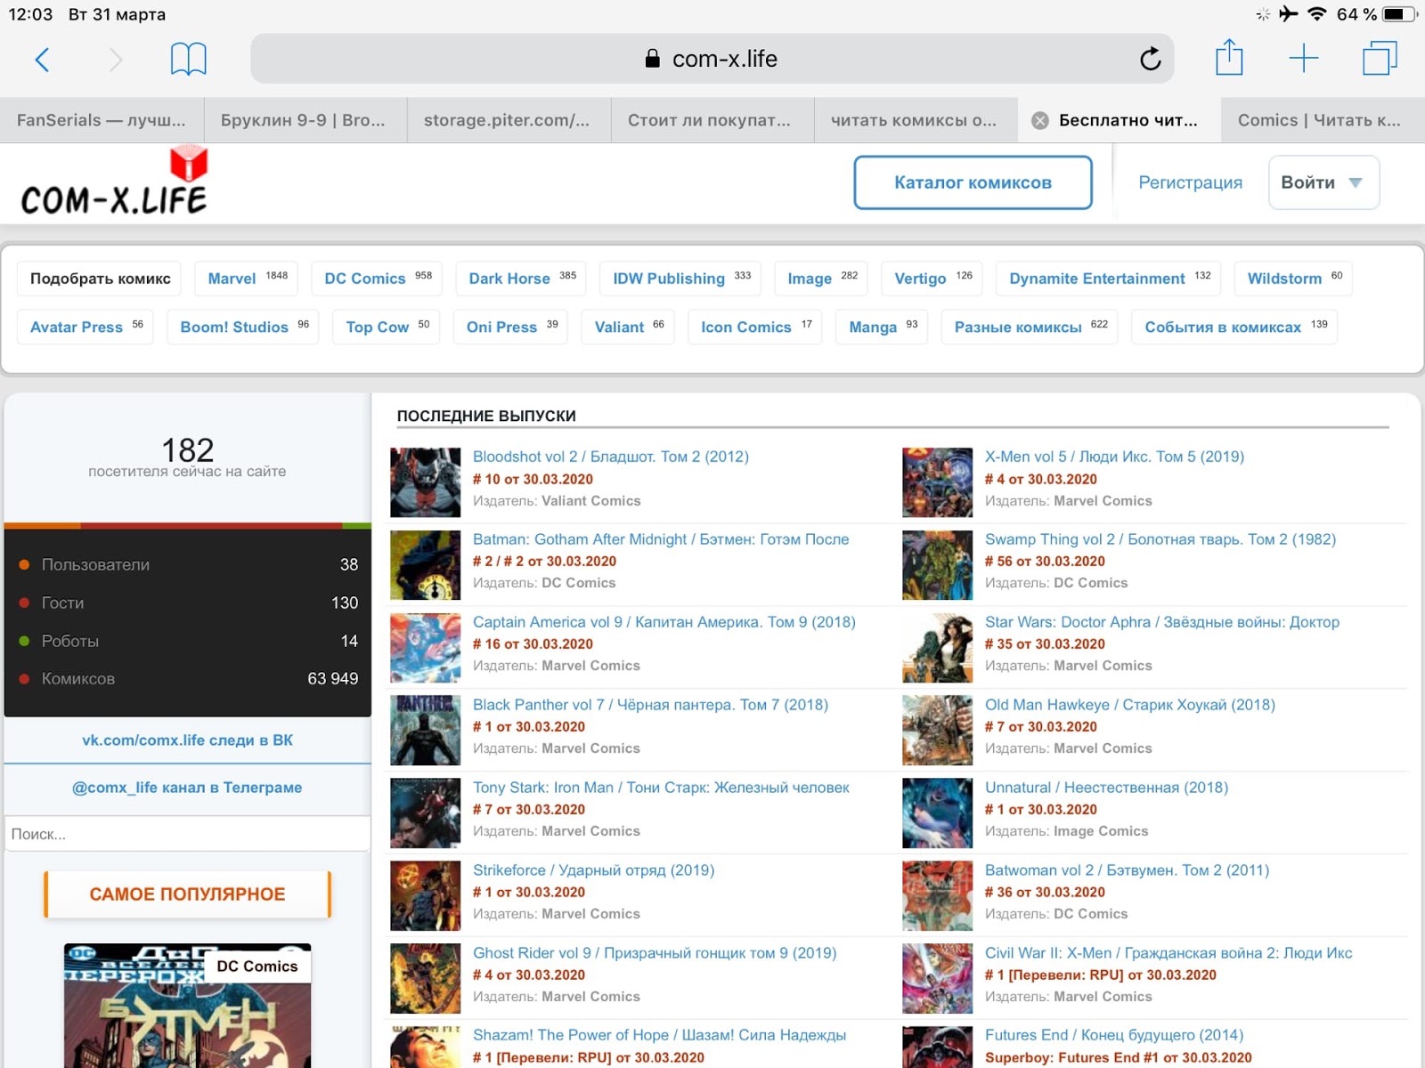Open Dynamite Entertainment category

(x=1109, y=279)
